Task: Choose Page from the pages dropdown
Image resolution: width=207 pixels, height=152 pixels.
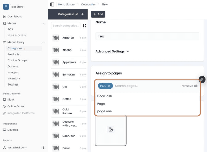Action: pos(147,104)
